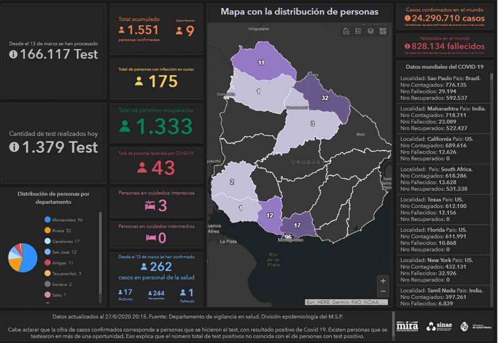498x343 pixels.
Task: Click the map home extent icon
Action: [346, 32]
